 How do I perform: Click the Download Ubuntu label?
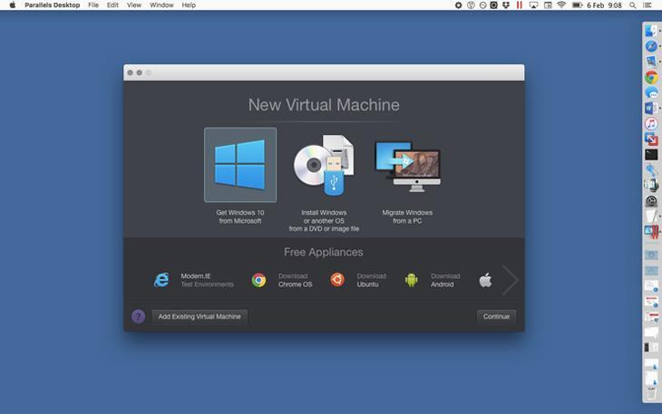371,280
